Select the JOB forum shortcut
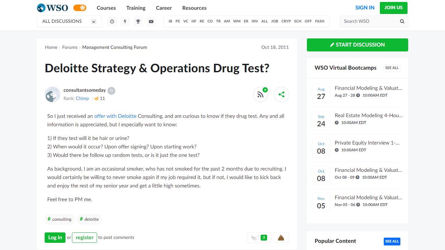Image resolution: width=445 pixels, height=250 pixels. (275, 21)
